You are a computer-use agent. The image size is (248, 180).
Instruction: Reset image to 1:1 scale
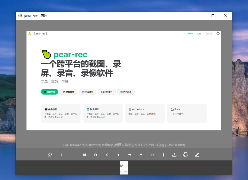click(84, 155)
